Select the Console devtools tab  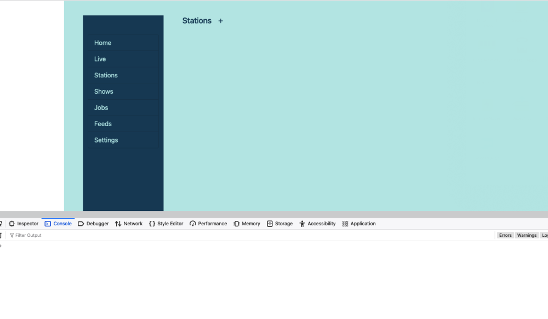click(x=58, y=224)
